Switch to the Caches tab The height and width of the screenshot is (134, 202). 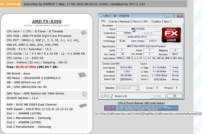click(x=114, y=22)
